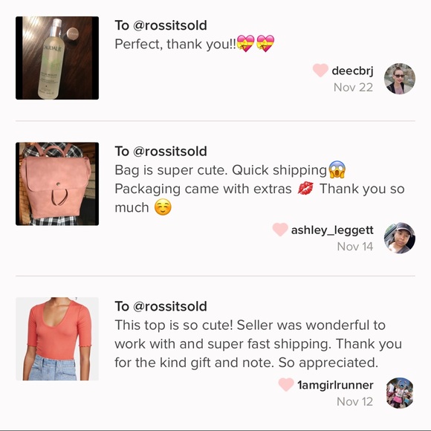Click the Nov 22 date stamp

(x=353, y=88)
